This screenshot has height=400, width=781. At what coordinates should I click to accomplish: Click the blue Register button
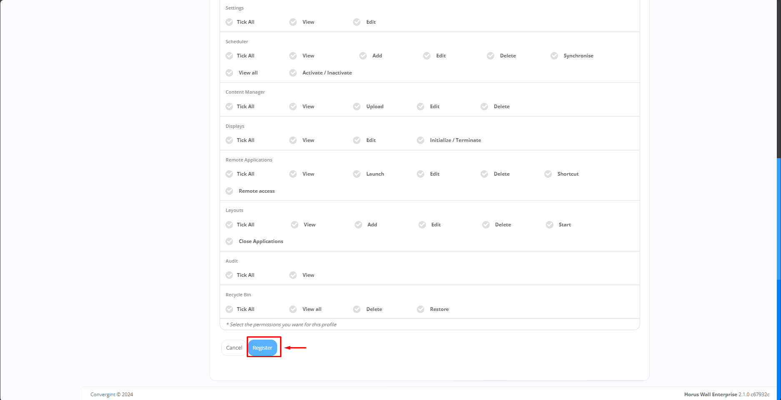click(x=262, y=348)
